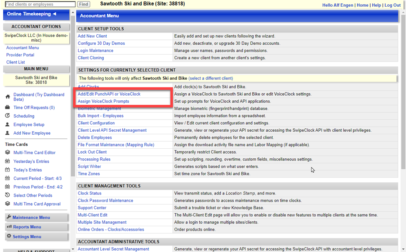This screenshot has height=252, width=406.
Task: Click Delete Employees link
Action: [95, 137]
